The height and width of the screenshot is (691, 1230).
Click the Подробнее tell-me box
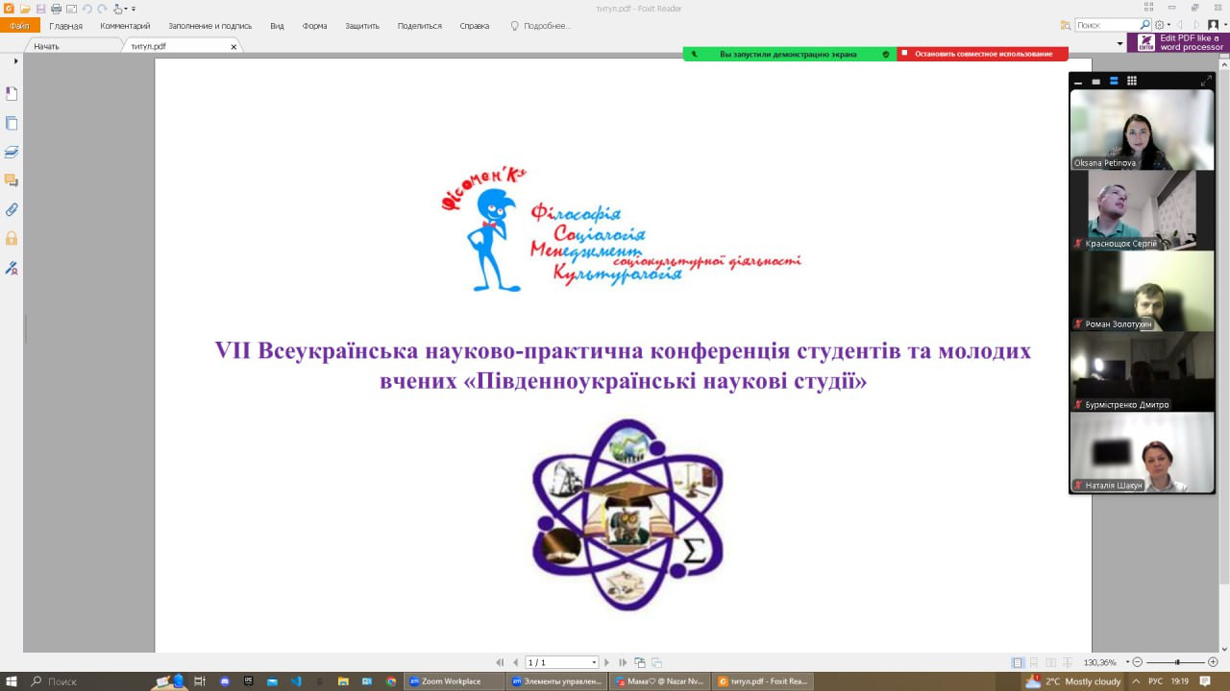(x=540, y=26)
